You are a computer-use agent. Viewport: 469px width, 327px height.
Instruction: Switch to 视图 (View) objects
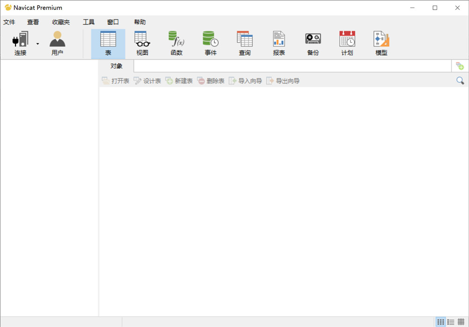142,43
